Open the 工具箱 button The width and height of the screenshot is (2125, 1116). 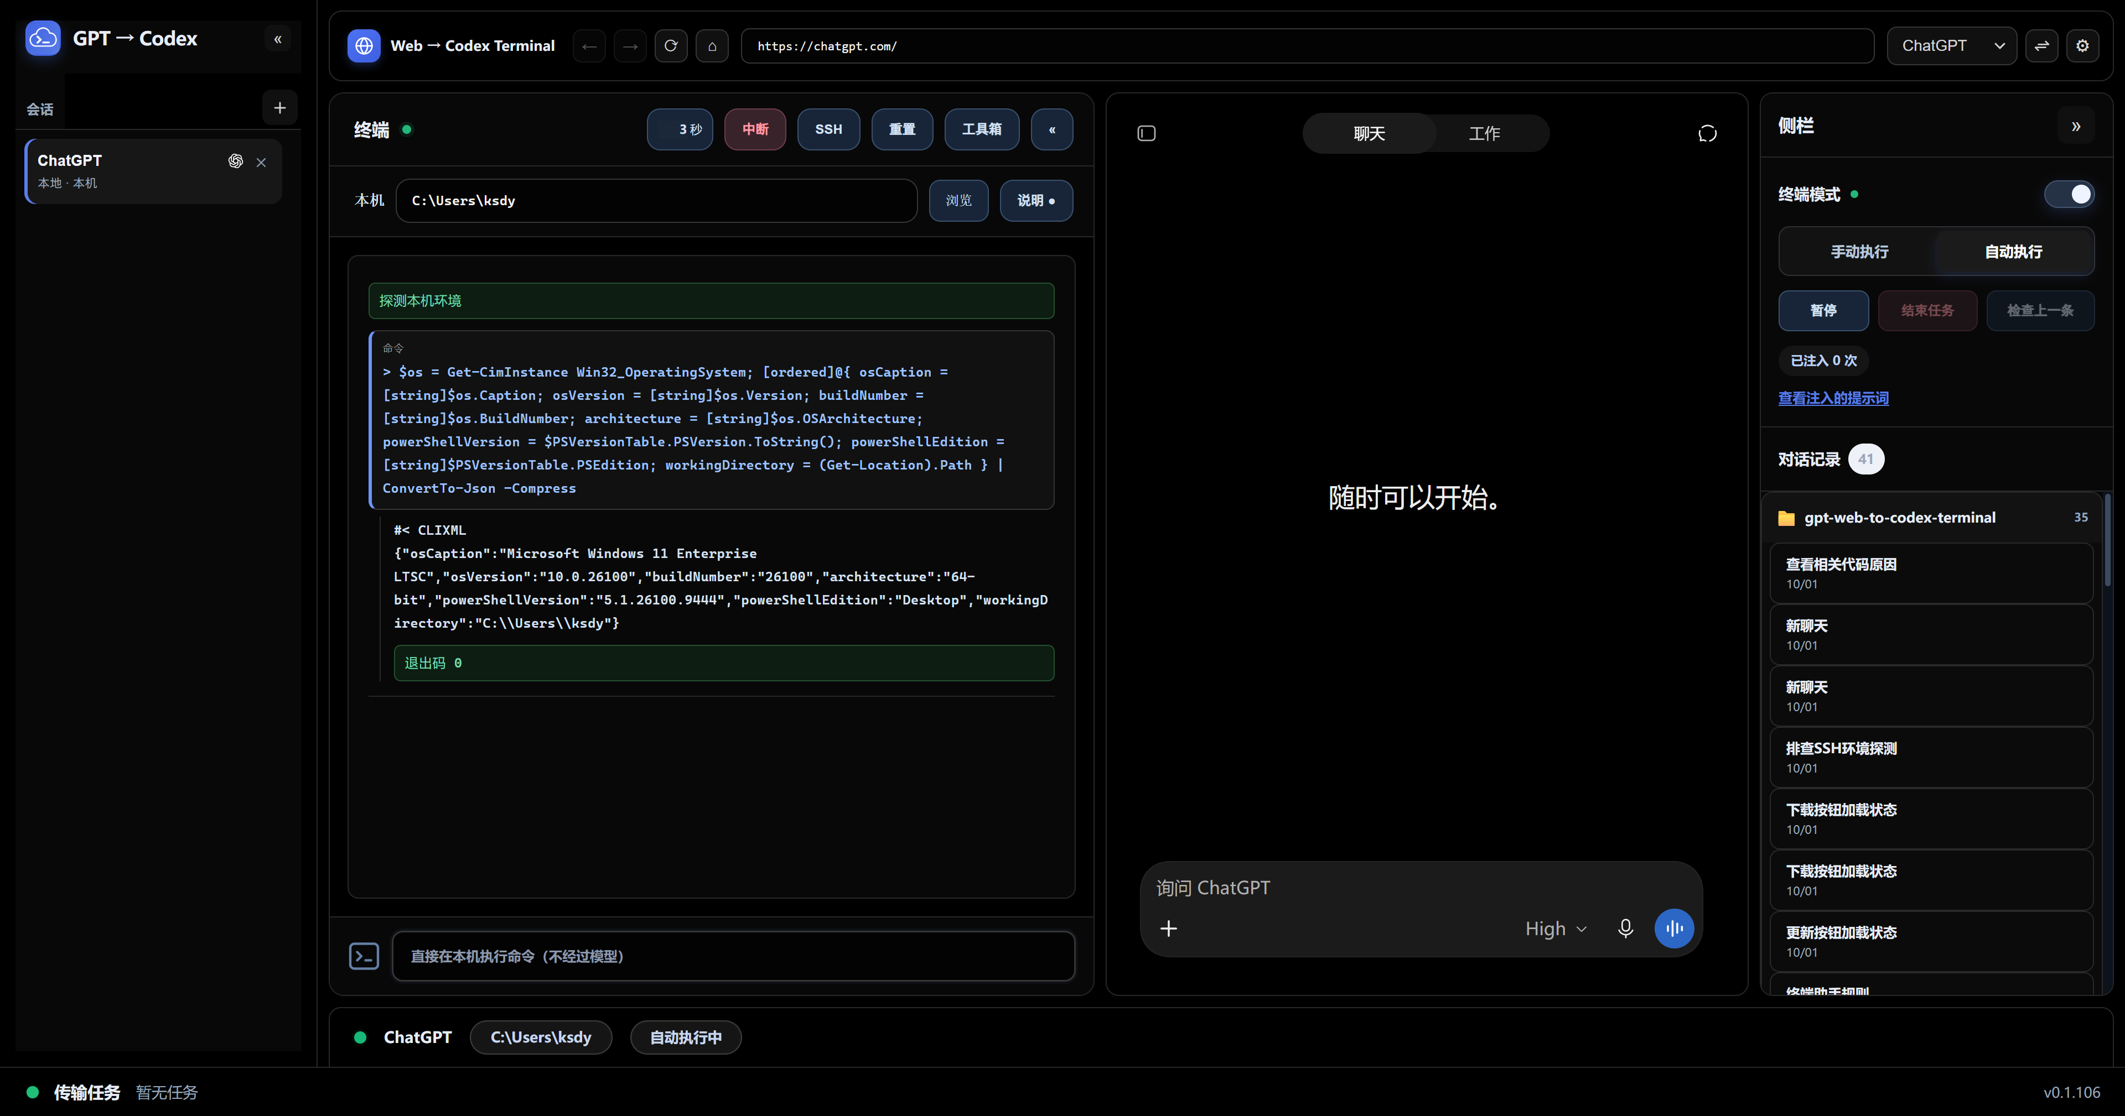click(x=982, y=129)
